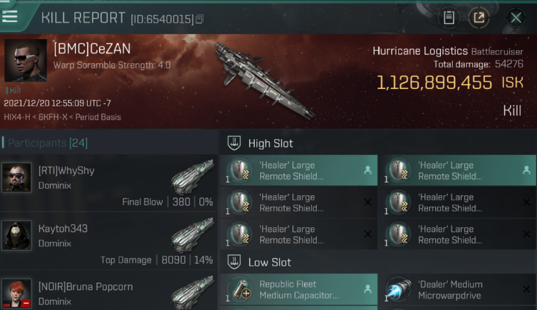Open the Participants [24] list header
The width and height of the screenshot is (537, 310).
tap(48, 143)
